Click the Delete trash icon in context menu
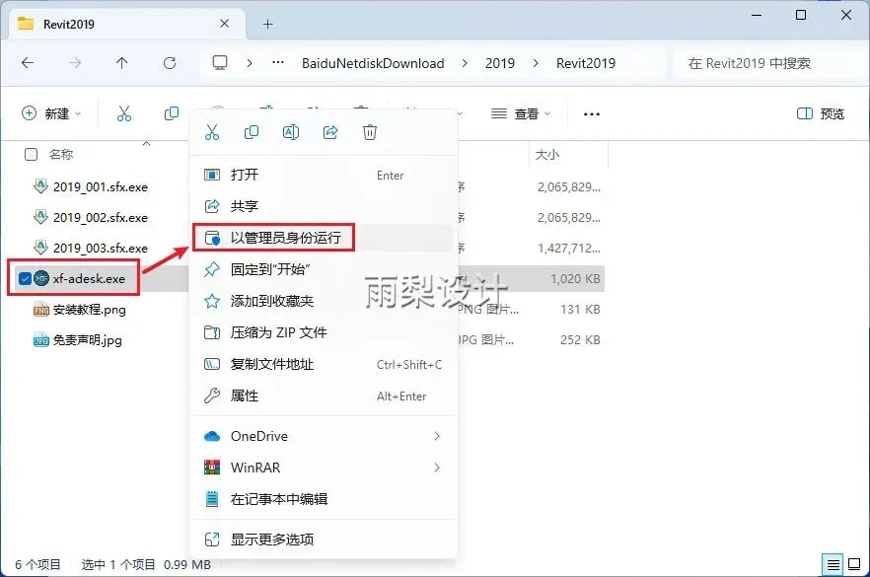The height and width of the screenshot is (577, 870). tap(370, 132)
